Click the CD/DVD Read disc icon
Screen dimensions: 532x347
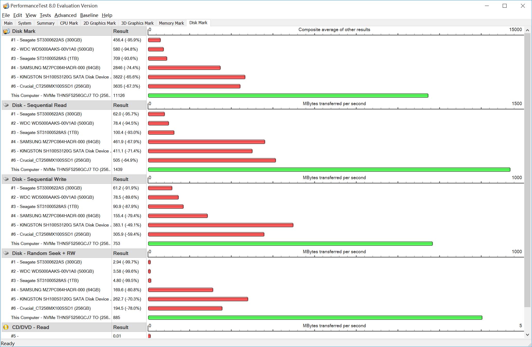pyautogui.click(x=6, y=327)
